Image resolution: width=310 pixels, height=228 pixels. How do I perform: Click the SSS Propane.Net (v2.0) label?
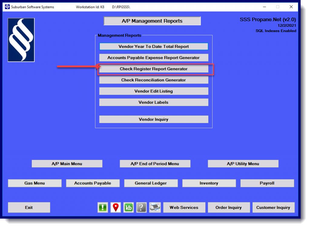268,20
